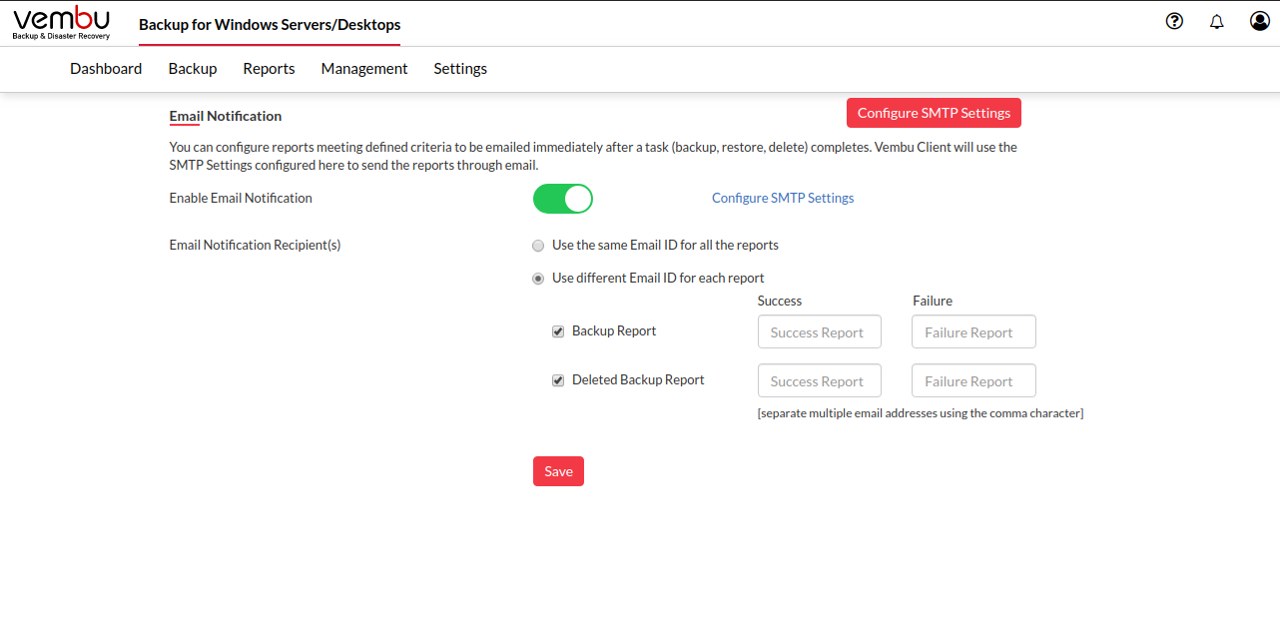Open the Settings menu
The image size is (1280, 639).
click(460, 69)
